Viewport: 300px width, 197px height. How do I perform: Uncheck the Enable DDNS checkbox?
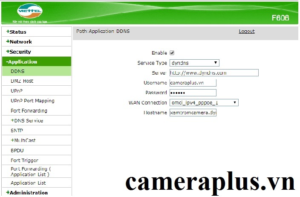(172, 52)
